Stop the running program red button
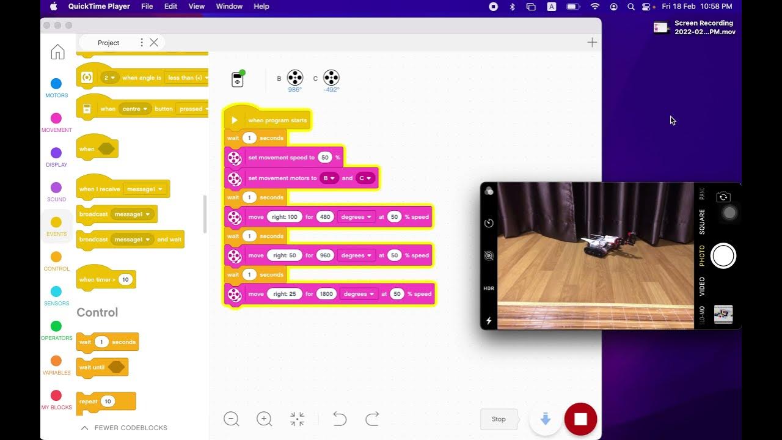This screenshot has height=440, width=782. 580,419
